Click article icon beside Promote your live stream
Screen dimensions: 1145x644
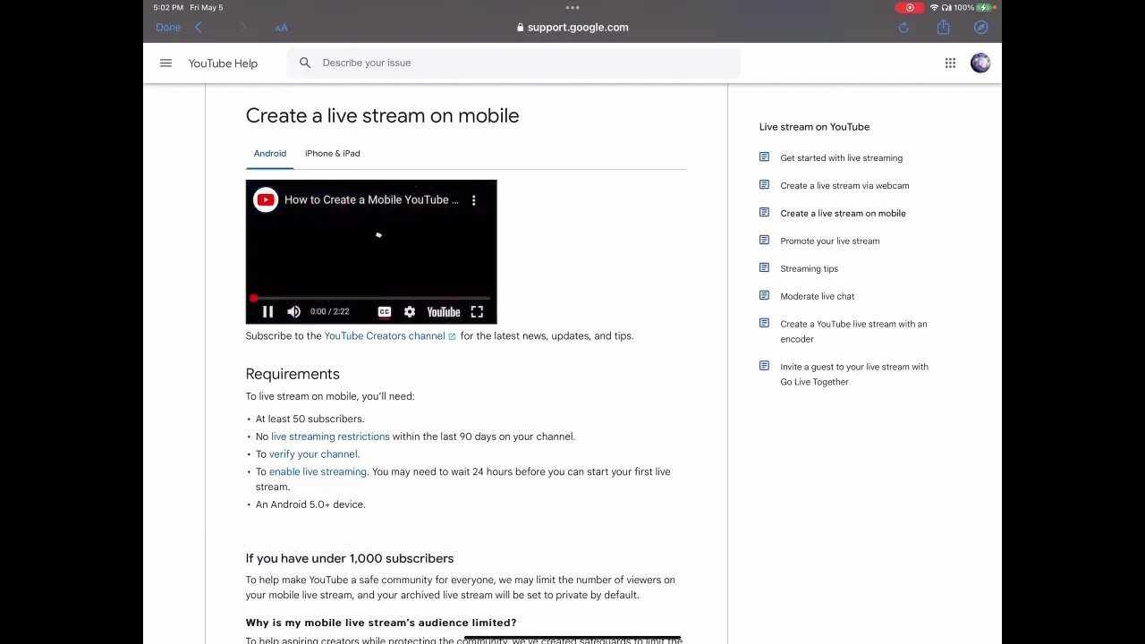tap(764, 240)
